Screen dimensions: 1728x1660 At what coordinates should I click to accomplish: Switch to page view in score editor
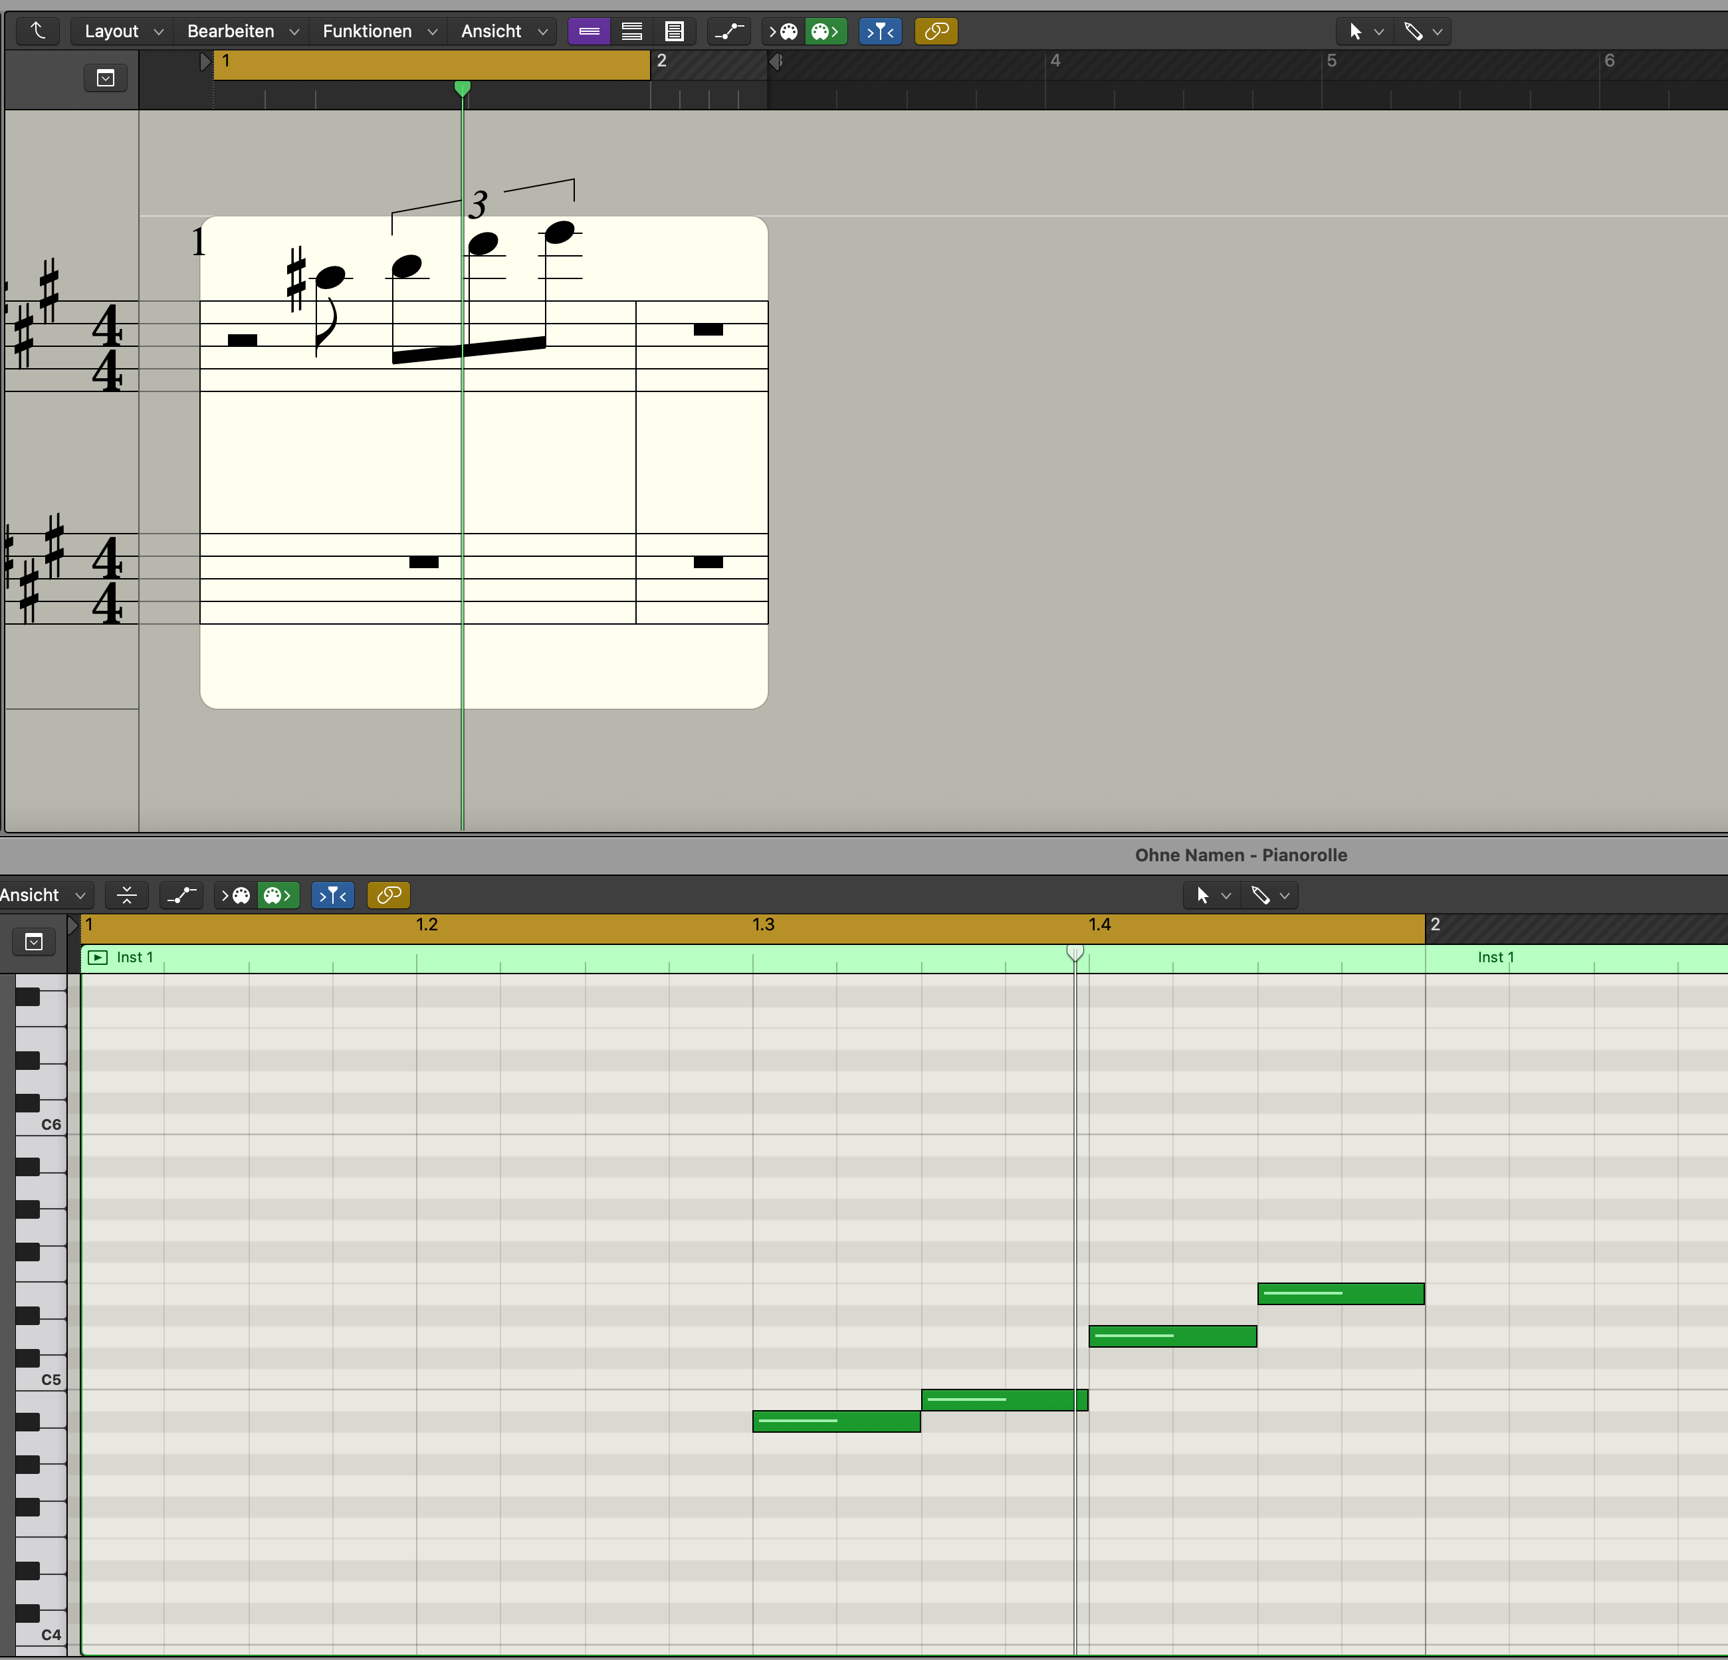tap(675, 32)
